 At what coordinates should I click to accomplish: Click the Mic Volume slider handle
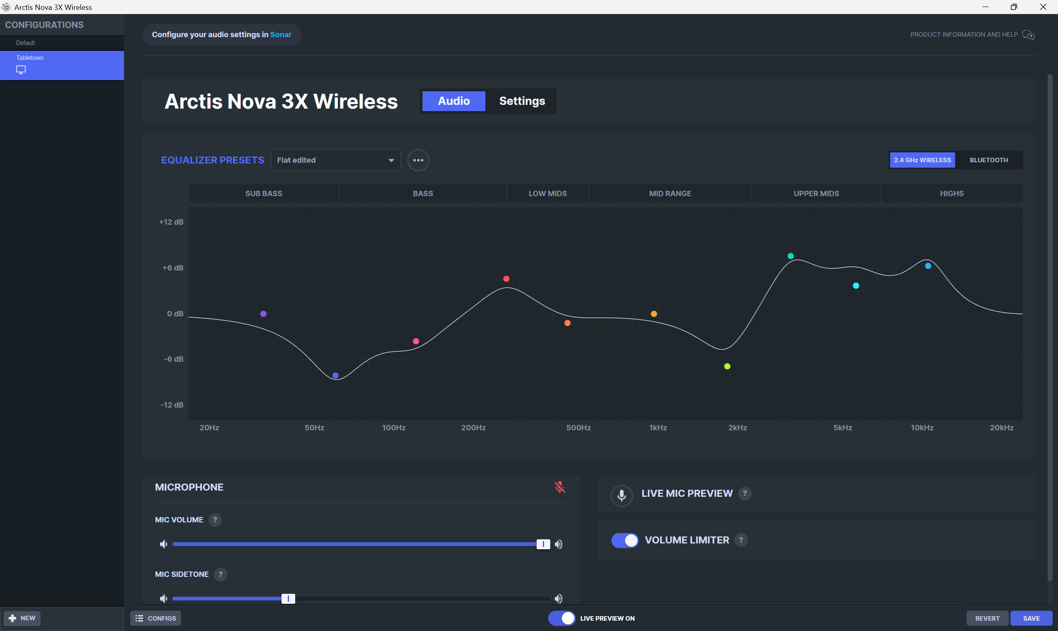click(x=543, y=544)
